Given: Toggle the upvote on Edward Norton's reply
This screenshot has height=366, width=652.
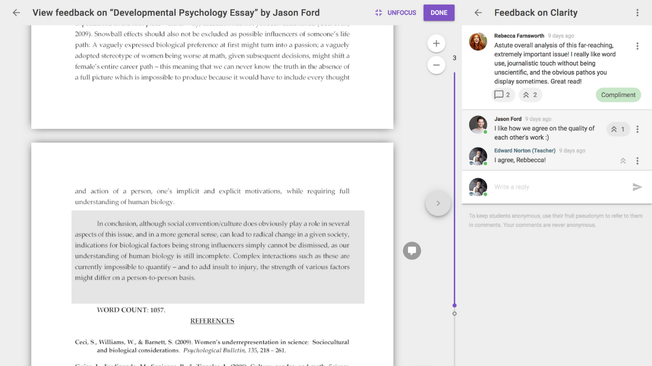Looking at the screenshot, I should pyautogui.click(x=622, y=161).
